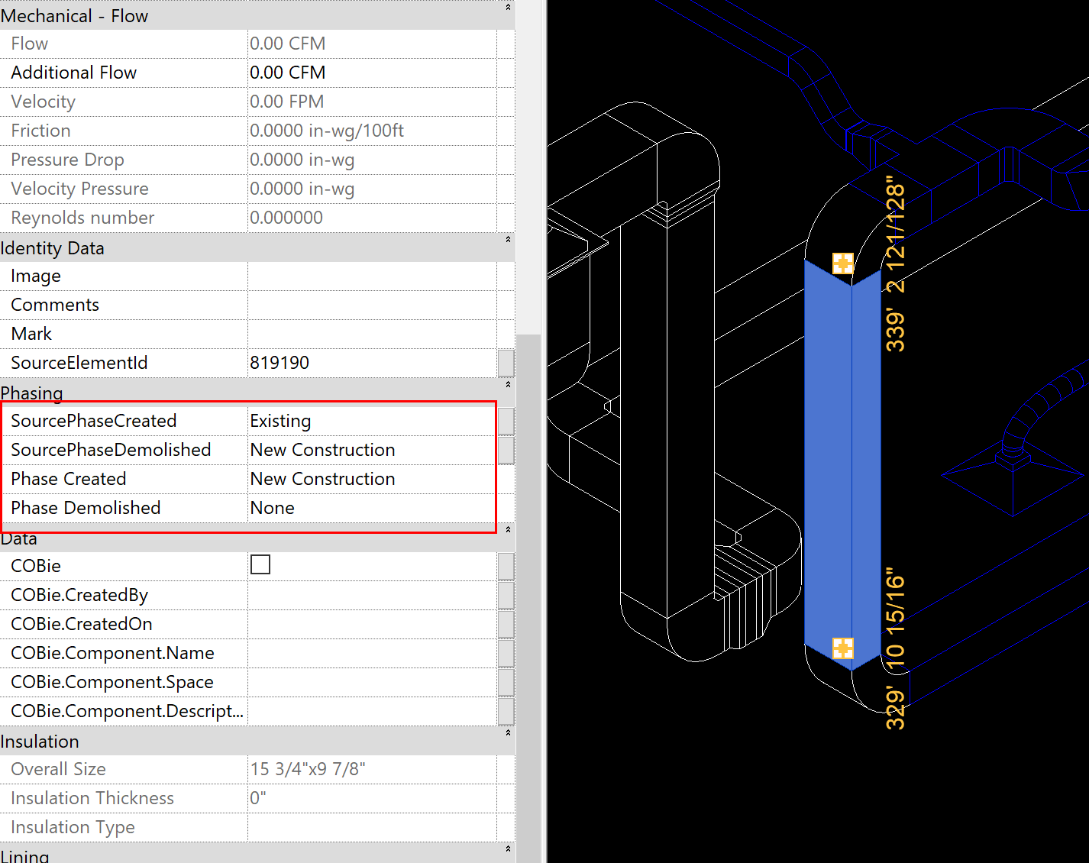Open the Phase Demolished value dropdown
The width and height of the screenshot is (1089, 863).
[x=371, y=508]
